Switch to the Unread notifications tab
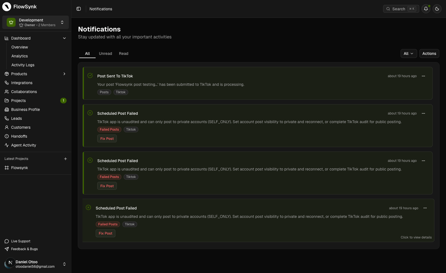The width and height of the screenshot is (446, 273). [105, 53]
